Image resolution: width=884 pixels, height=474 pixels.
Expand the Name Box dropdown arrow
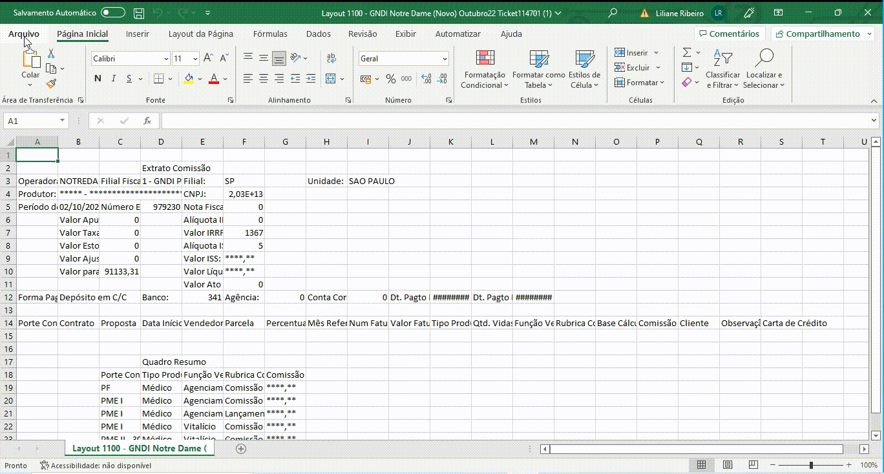[62, 121]
